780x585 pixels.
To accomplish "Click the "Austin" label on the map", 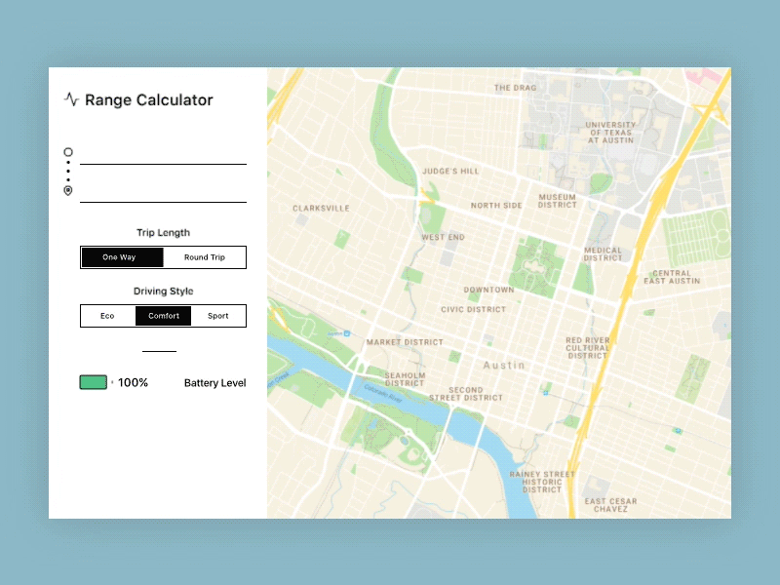I will (504, 365).
